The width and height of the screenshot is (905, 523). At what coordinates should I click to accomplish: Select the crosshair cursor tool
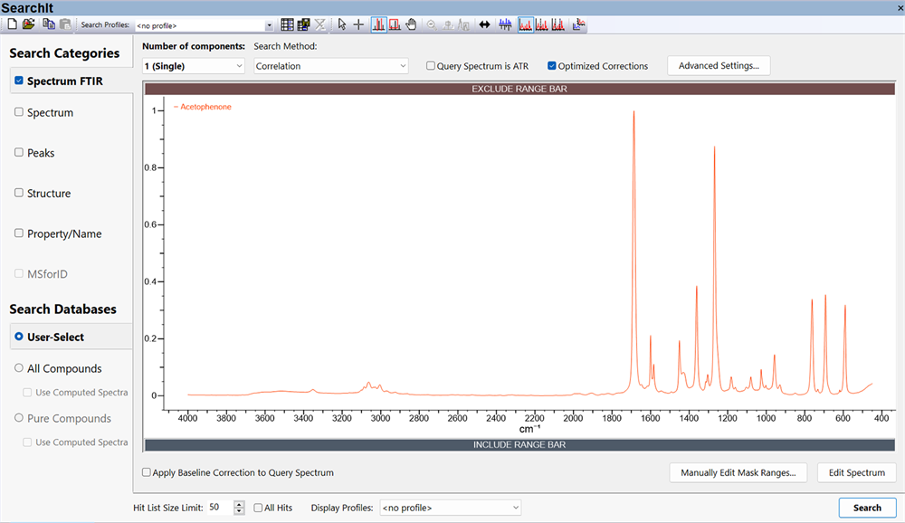pos(358,24)
